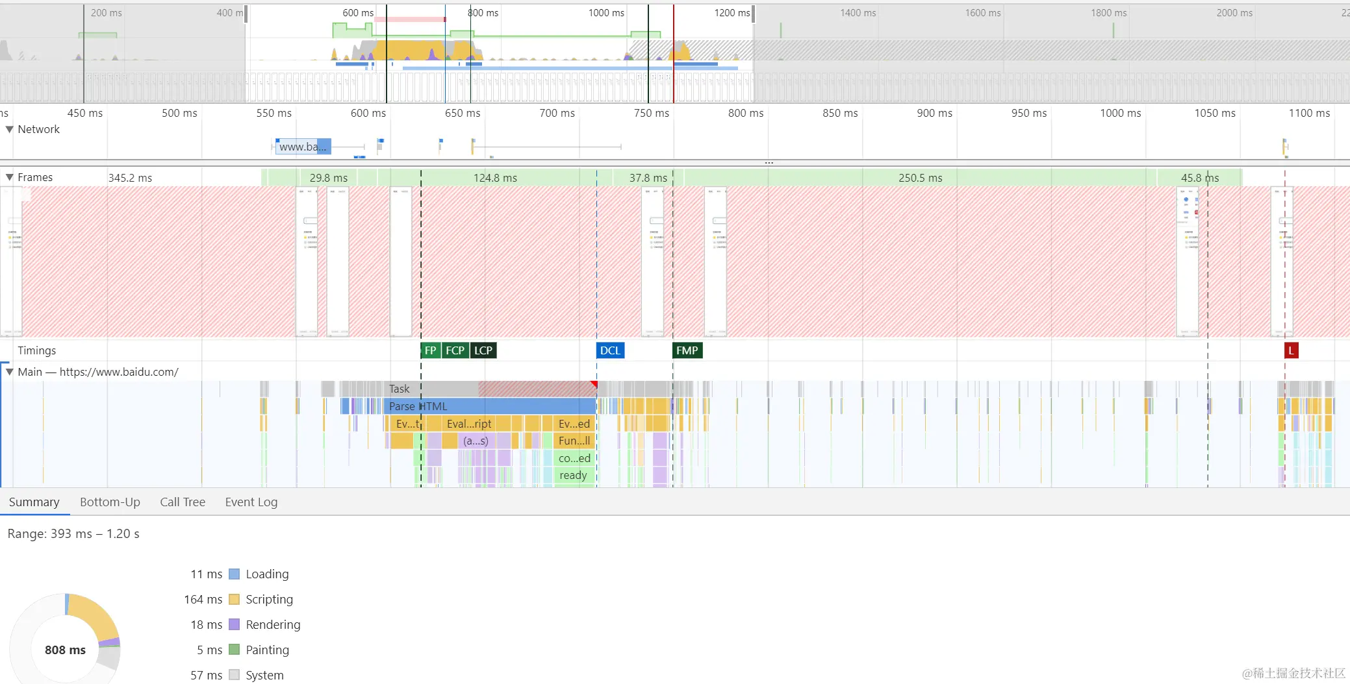This screenshot has width=1350, height=684.
Task: Click the right overview range handle
Action: (753, 14)
